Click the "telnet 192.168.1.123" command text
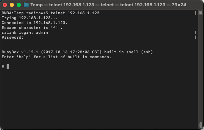 pos(75,13)
